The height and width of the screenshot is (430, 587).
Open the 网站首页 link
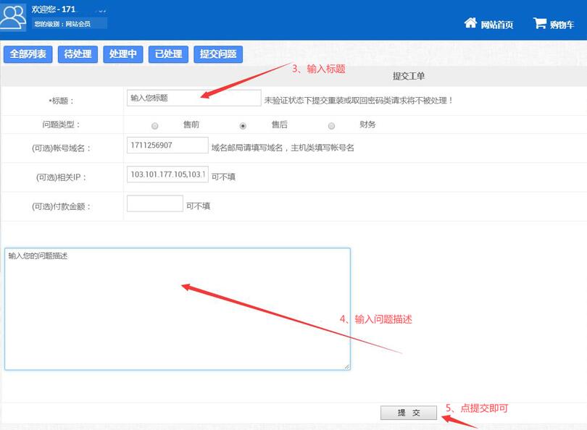497,25
